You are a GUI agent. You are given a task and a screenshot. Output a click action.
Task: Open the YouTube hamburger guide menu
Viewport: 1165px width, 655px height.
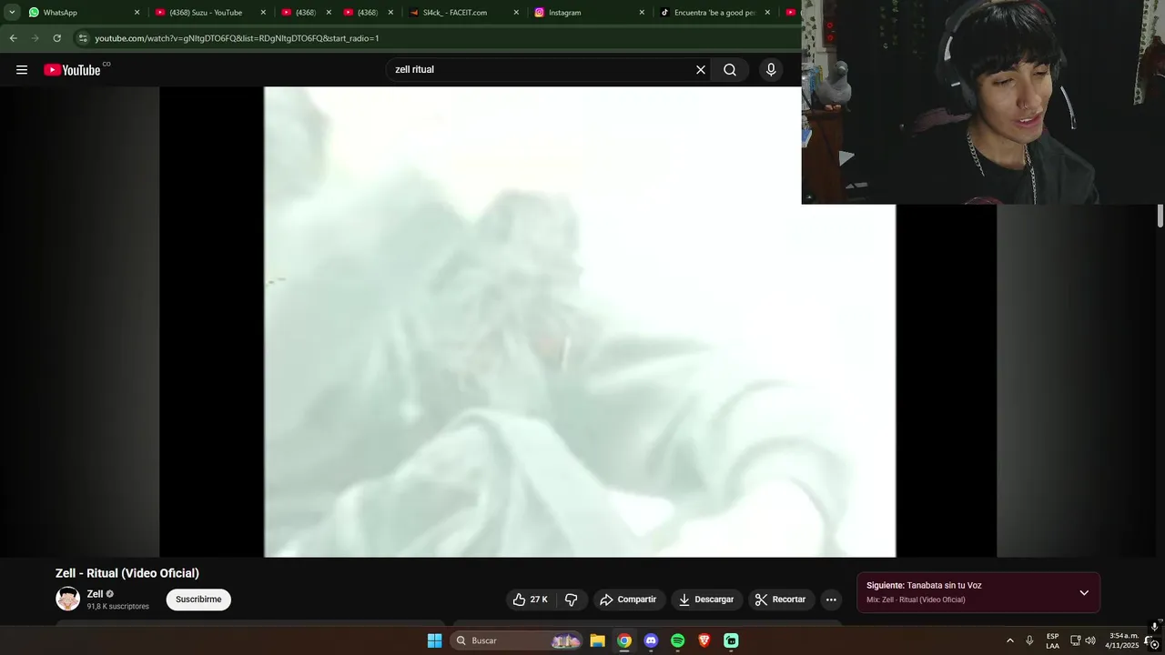point(22,70)
